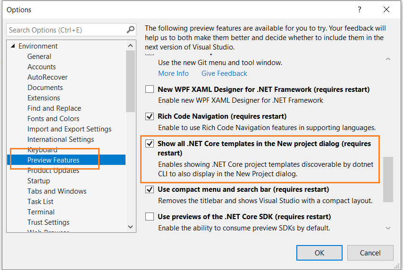Image resolution: width=403 pixels, height=270 pixels.
Task: Enable New WPF XAML Designer checkbox
Action: 150,90
